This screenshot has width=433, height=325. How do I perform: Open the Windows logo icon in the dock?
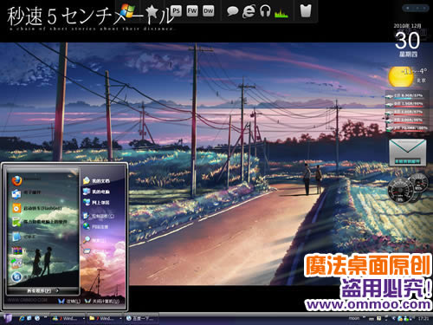127,10
